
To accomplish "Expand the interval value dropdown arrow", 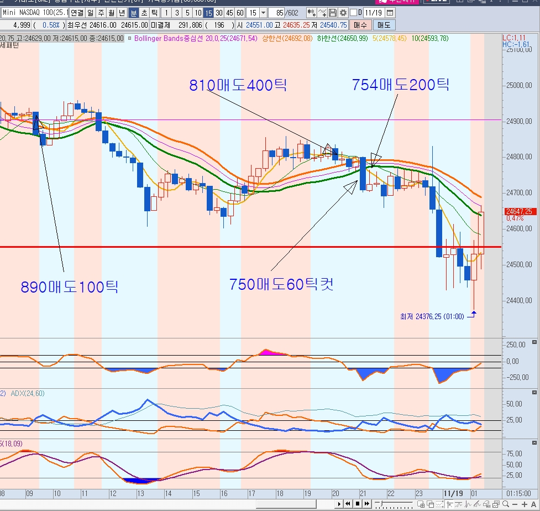I will tap(264, 13).
